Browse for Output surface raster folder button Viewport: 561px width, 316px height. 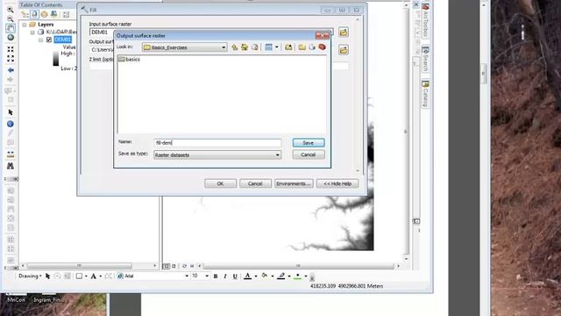click(344, 50)
